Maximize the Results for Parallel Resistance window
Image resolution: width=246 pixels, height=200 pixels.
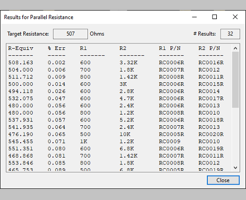[x=214, y=17]
